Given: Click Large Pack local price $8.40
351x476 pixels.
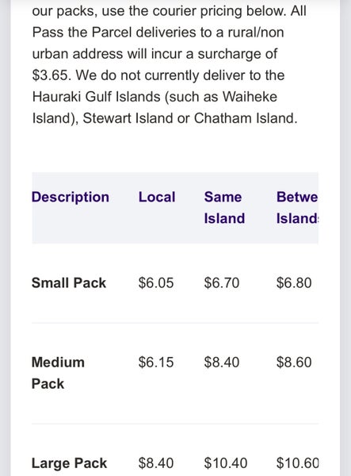Looking at the screenshot, I should pyautogui.click(x=156, y=463).
